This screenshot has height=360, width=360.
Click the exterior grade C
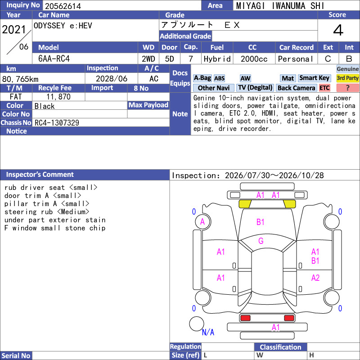pyautogui.click(x=328, y=59)
